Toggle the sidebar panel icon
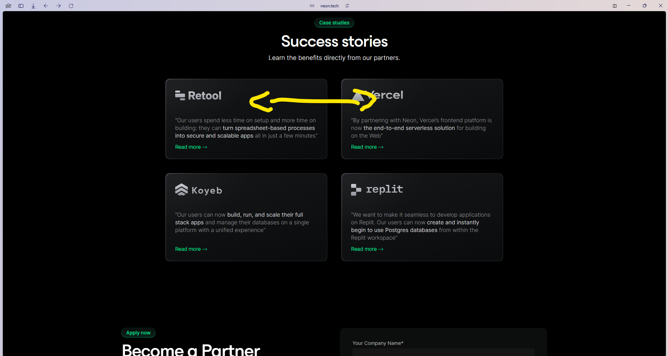Viewport: 668px width, 356px height. 21,6
